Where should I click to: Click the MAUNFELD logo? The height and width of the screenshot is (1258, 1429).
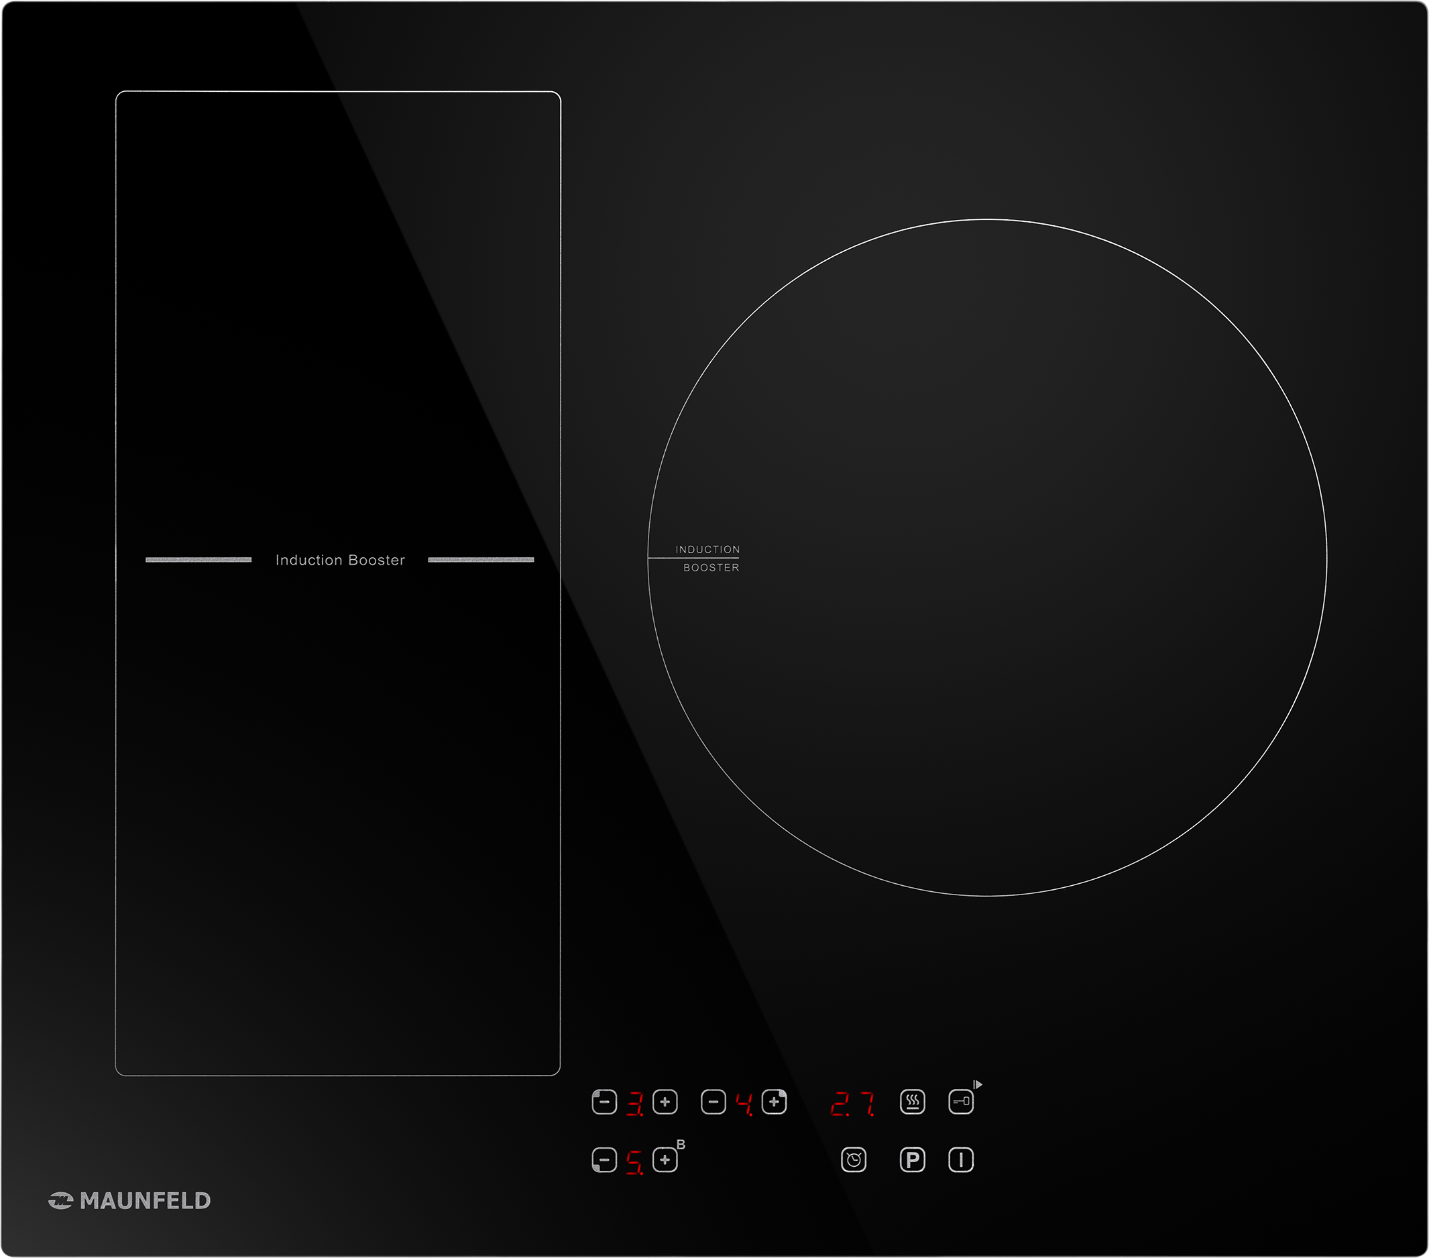(130, 1200)
